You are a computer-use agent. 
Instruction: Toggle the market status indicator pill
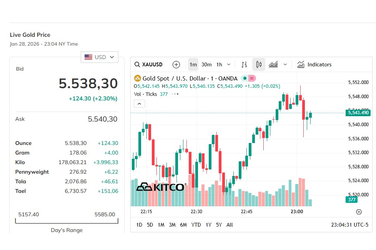click(x=248, y=78)
